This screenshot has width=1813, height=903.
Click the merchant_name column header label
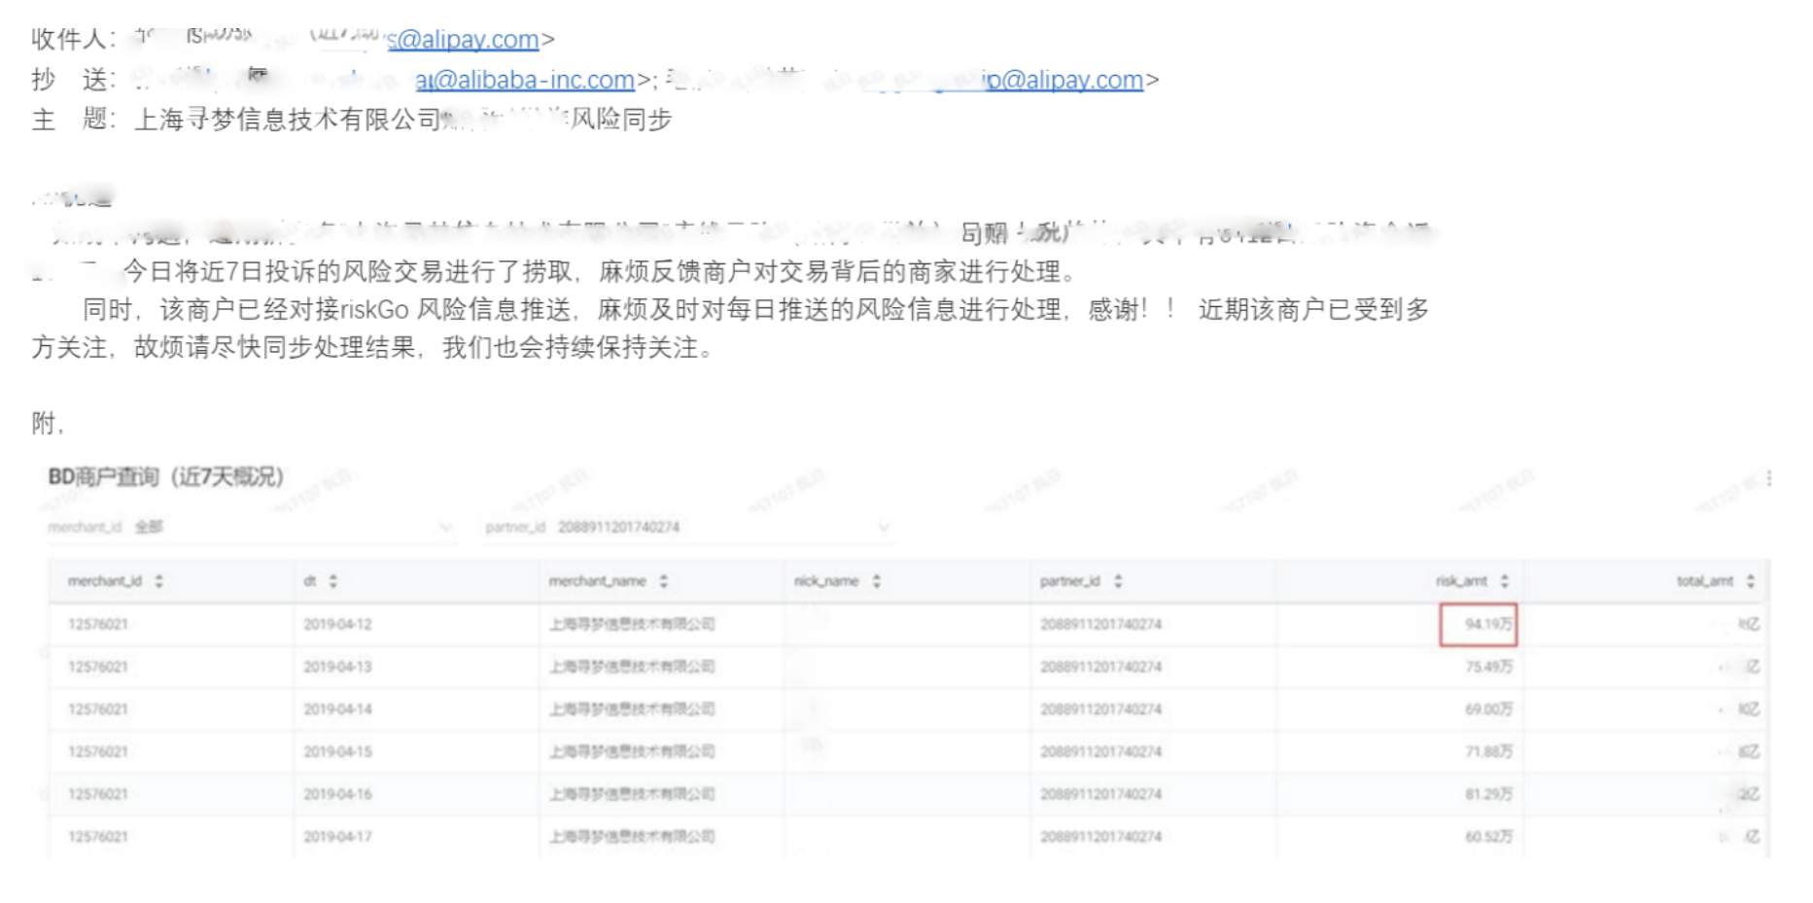597,581
